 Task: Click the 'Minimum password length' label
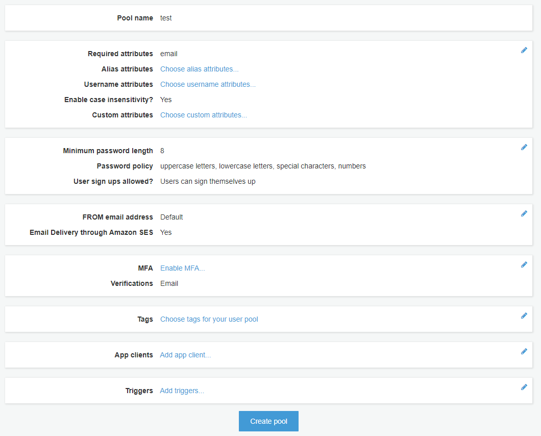pos(108,151)
